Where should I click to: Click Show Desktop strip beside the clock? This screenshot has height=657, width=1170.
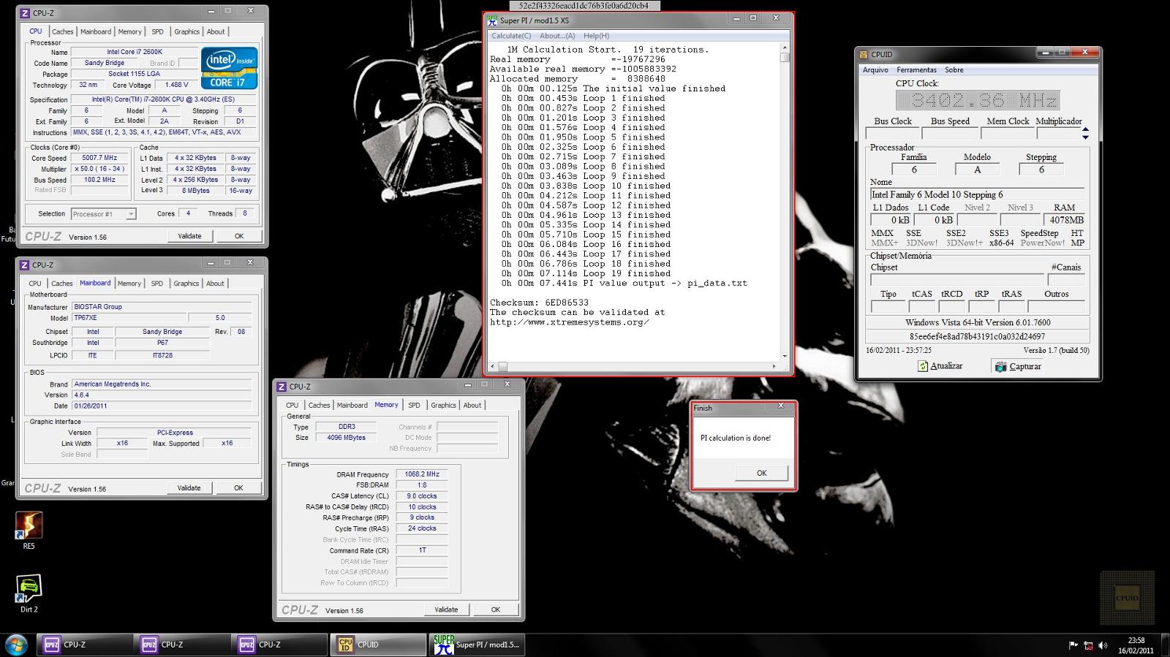pos(1165,645)
